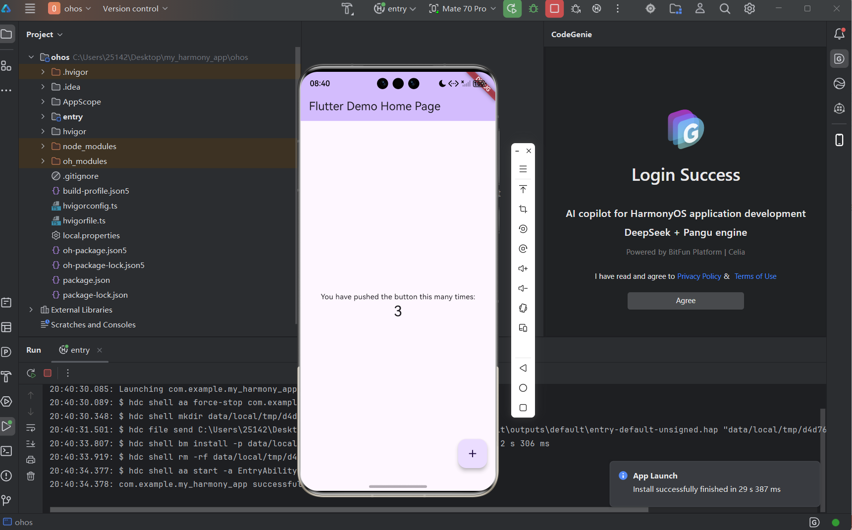852x530 pixels.
Task: Click the App Launch notification
Action: tap(715, 483)
